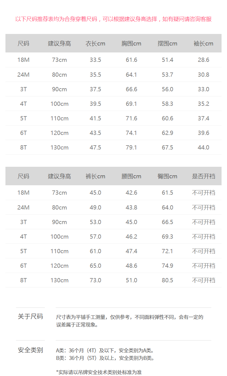Click the 衣长cm column header

tap(95, 43)
